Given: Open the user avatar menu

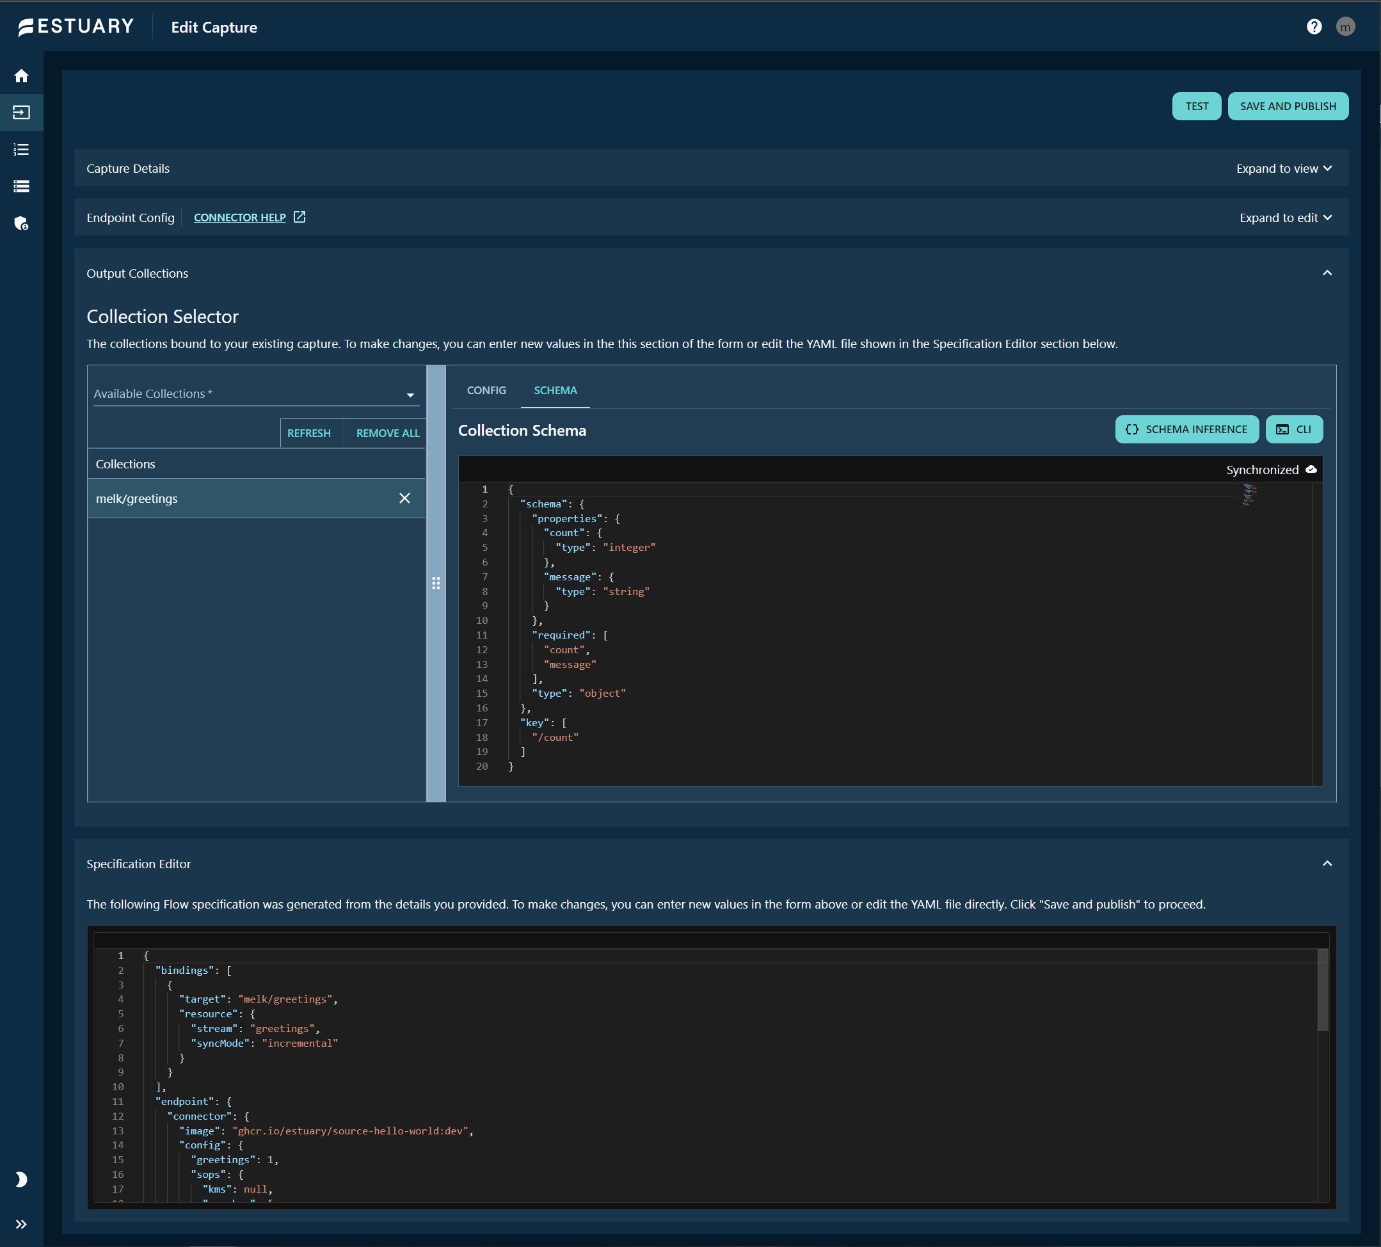Looking at the screenshot, I should (x=1345, y=27).
